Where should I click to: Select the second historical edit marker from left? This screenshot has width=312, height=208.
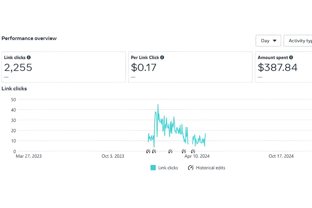(154, 151)
